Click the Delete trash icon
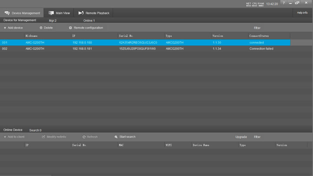This screenshot has height=176, width=313. point(41,28)
